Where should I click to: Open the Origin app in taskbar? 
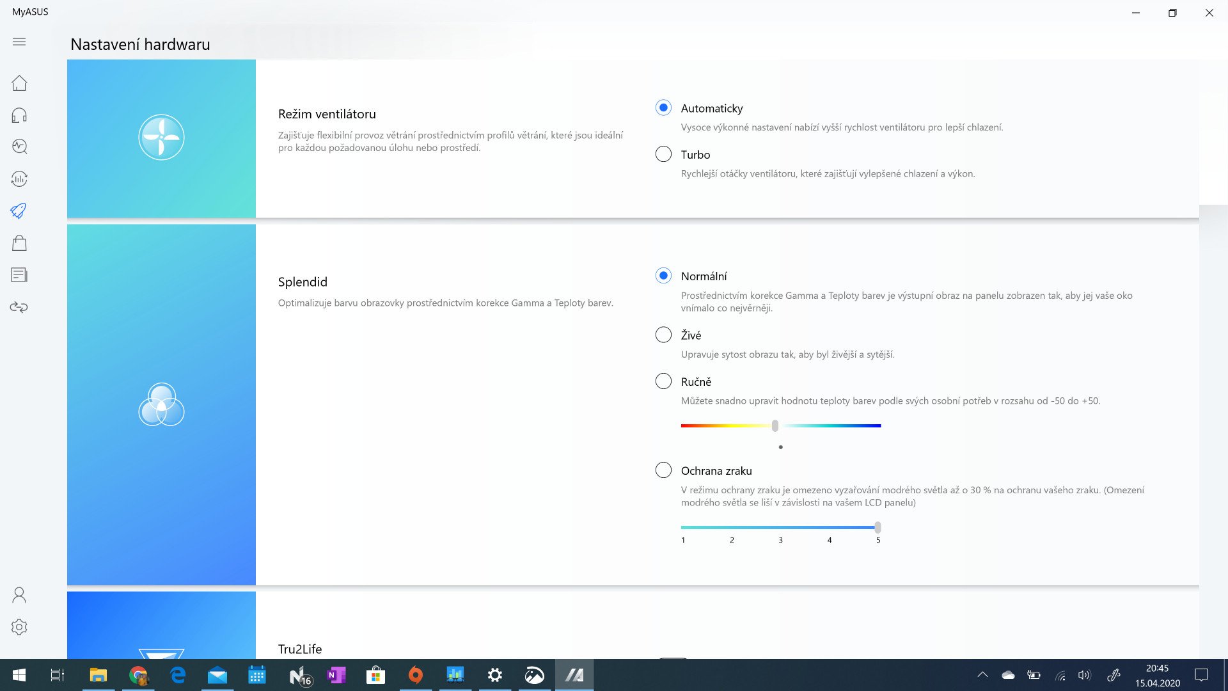coord(415,675)
